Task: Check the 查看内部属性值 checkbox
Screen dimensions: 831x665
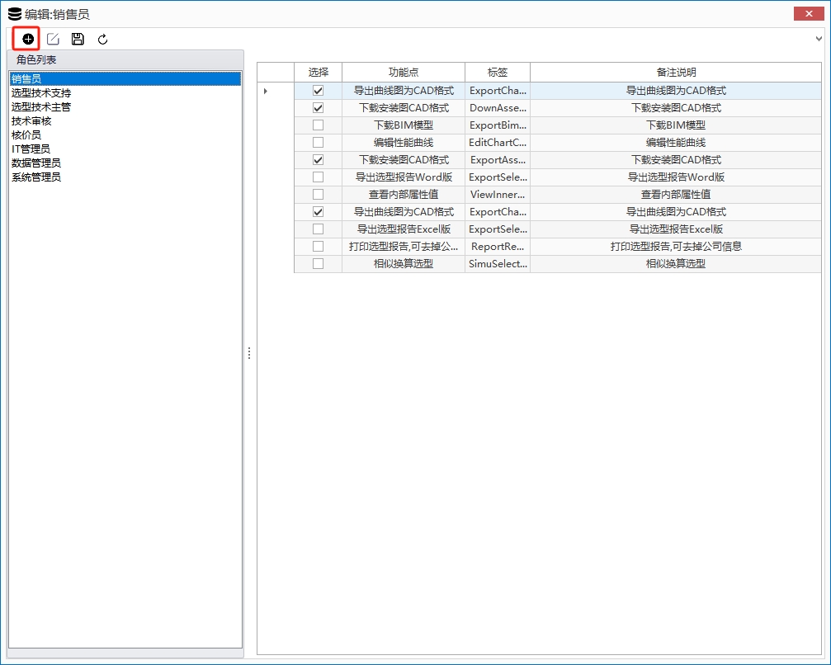Action: [x=318, y=195]
